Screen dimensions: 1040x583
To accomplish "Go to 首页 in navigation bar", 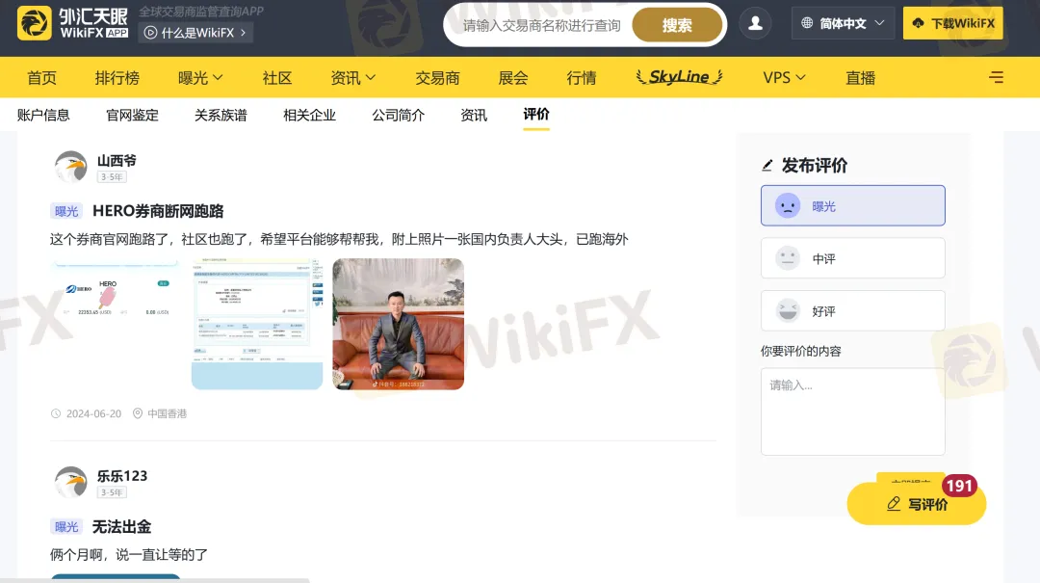I will coord(41,78).
